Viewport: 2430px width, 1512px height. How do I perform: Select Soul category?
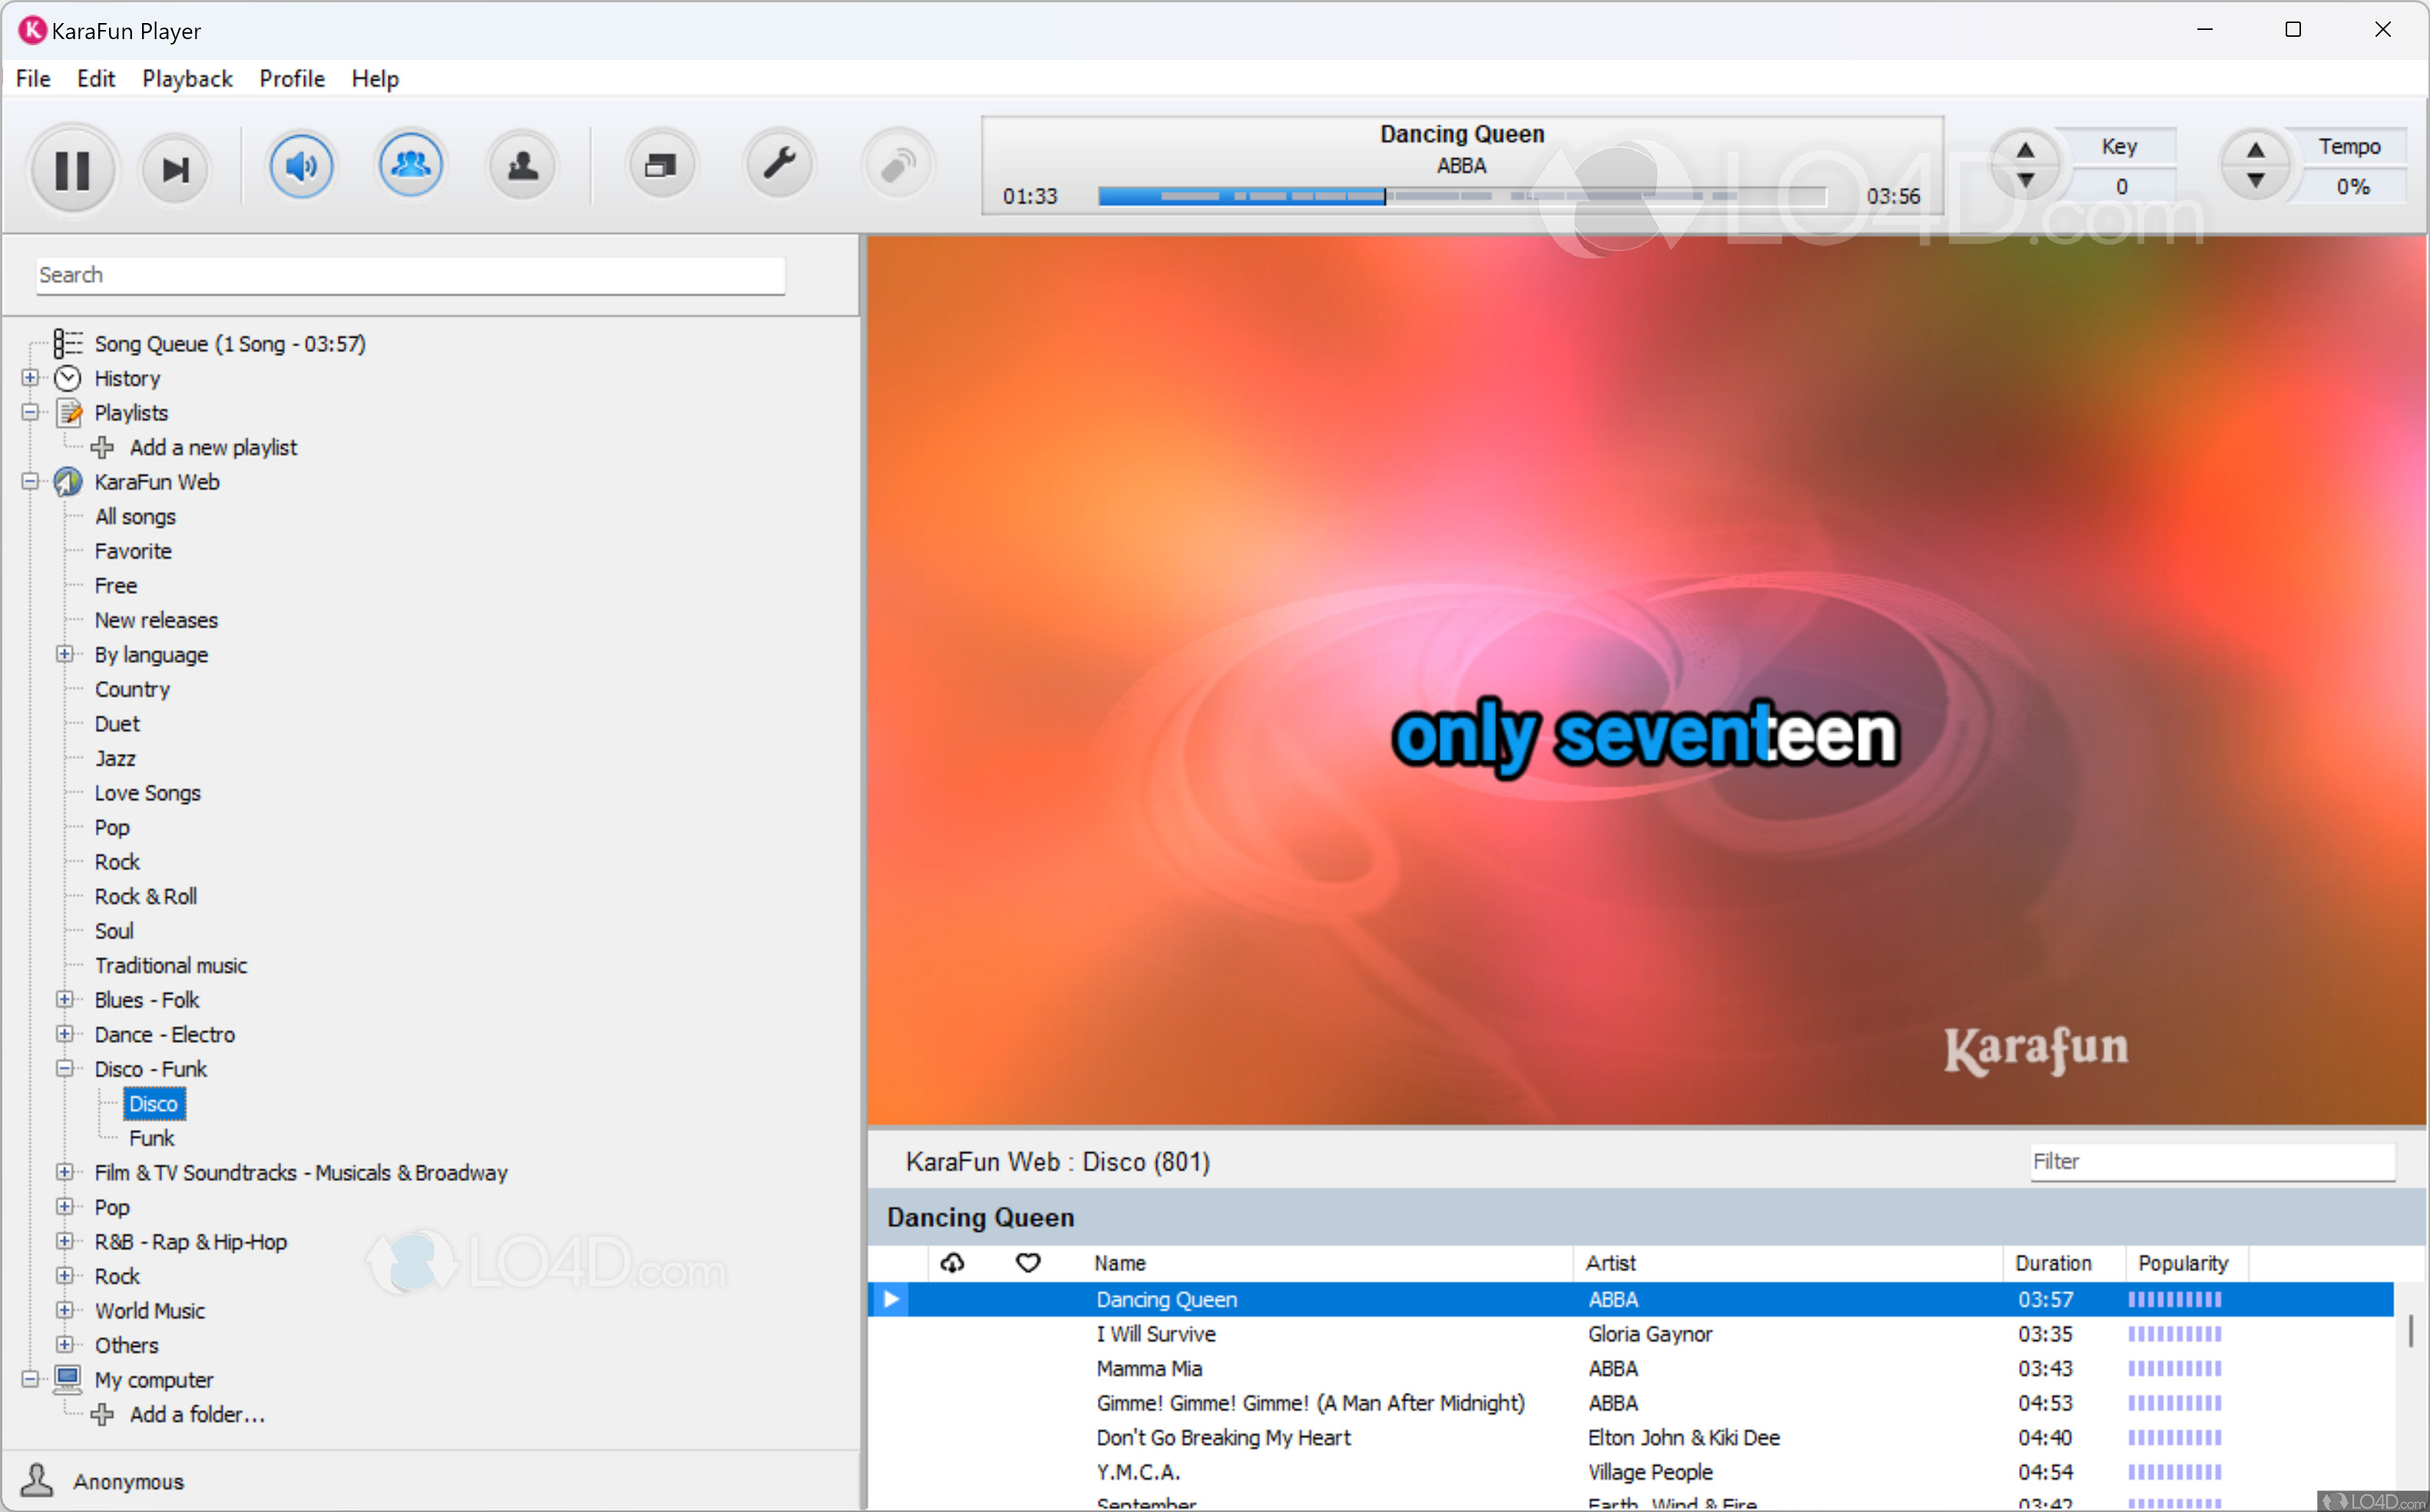tap(114, 931)
